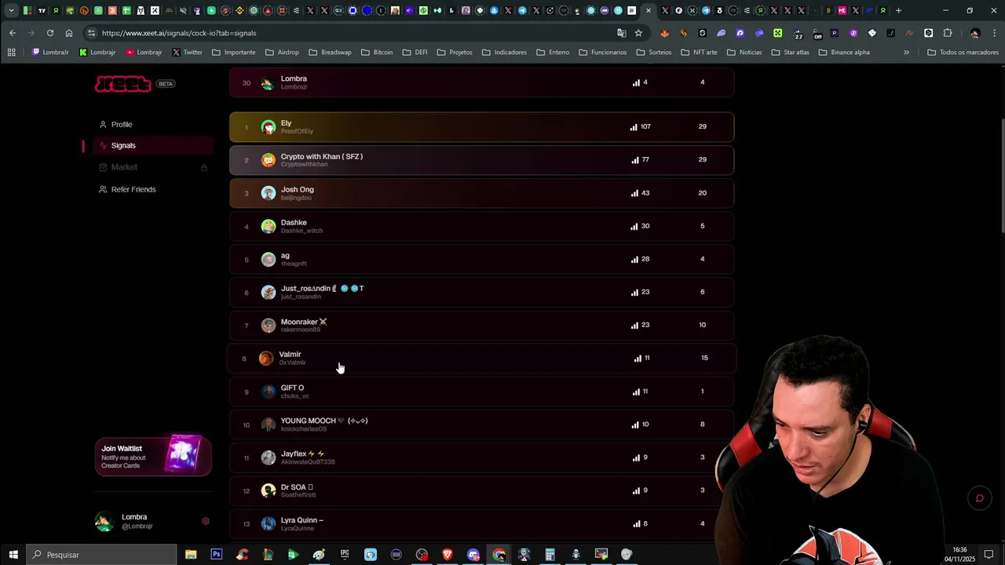Open the notification center icon

pyautogui.click(x=989, y=555)
